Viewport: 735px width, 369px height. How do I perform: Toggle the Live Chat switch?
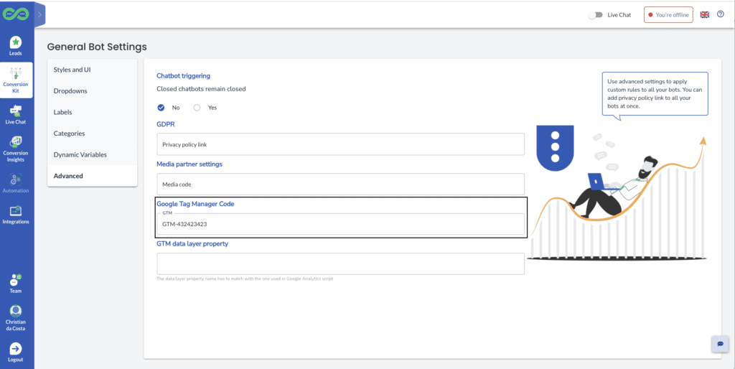pos(595,15)
